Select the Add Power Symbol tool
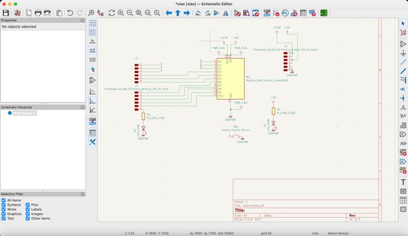The width and height of the screenshot is (408, 236). click(x=403, y=53)
